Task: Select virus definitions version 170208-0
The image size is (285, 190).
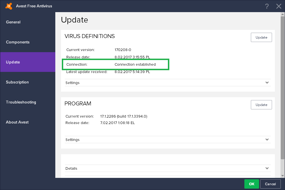Action: [x=123, y=50]
